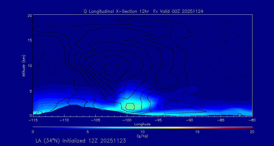The image size is (274, 146).
Task: Click the "Altitude (km)" y-axis label
Action: click(x=24, y=66)
